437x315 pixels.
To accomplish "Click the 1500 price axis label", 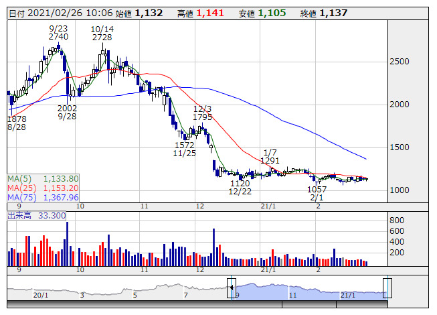I will 400,147.
